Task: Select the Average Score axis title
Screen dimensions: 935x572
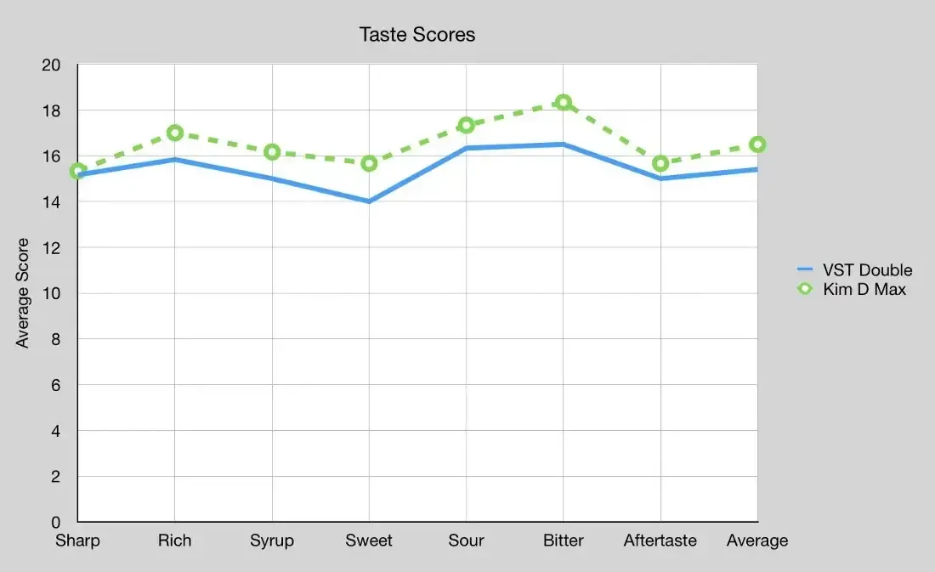Action: click(22, 293)
